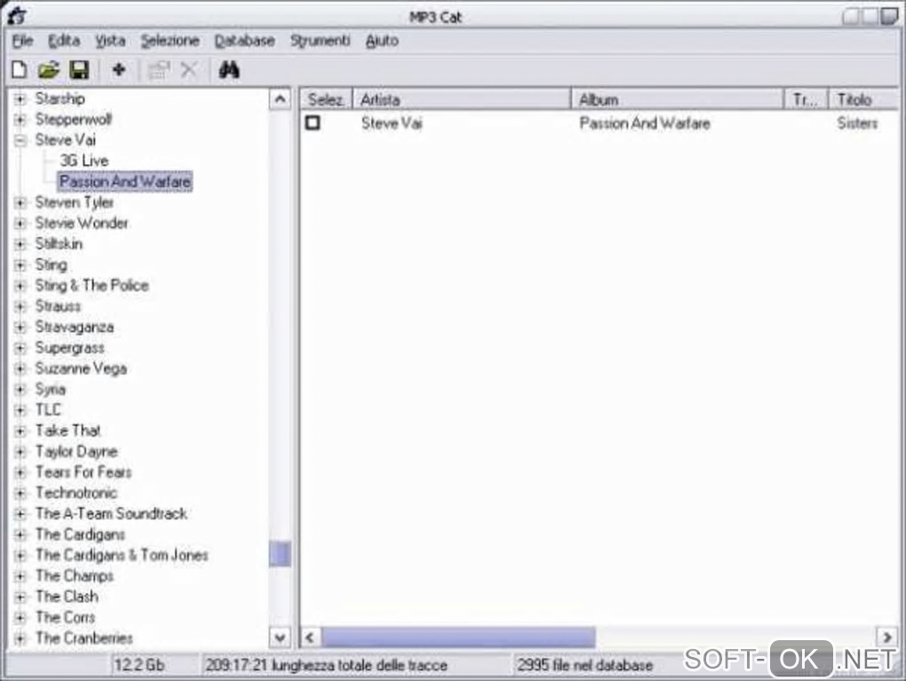This screenshot has height=681, width=906.
Task: Collapse the Steve Vai tree node
Action: pos(20,140)
